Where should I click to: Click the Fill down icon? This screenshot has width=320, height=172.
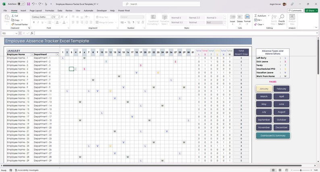click(x=256, y=20)
